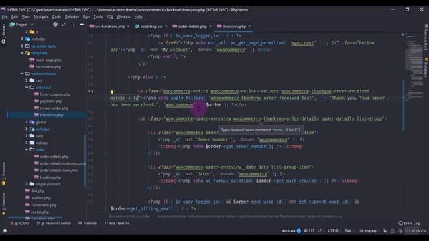Close the thankyou.php tab
The width and height of the screenshot is (429, 241).
(249, 27)
